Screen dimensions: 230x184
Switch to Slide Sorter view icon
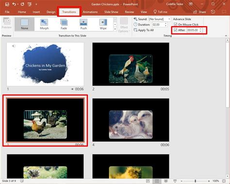tap(157, 181)
